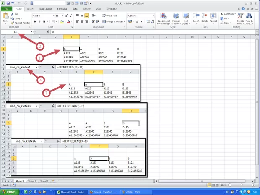Viewport: 260px width, 195px height.
Task: Toggle Wrap Text
Action: [x=109, y=16]
